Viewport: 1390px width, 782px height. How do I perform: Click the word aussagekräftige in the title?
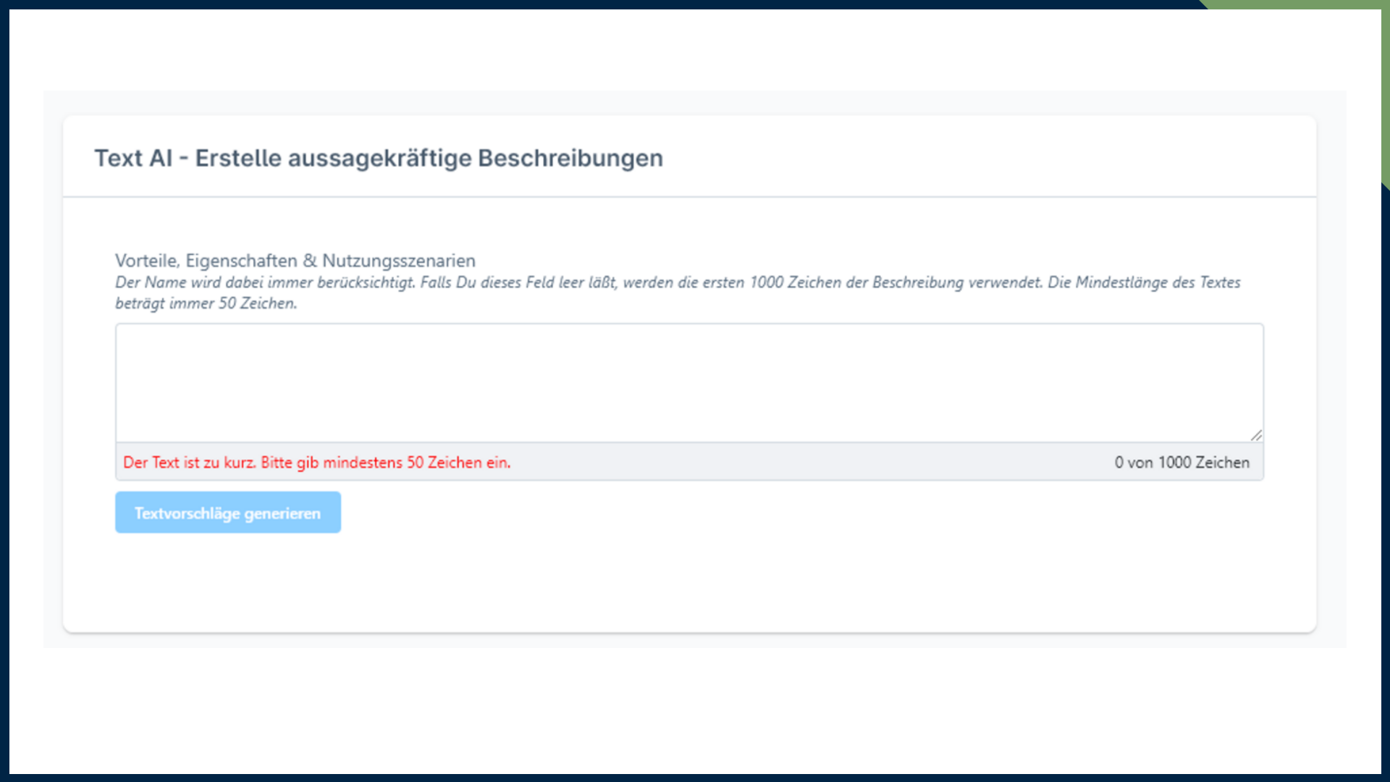point(379,158)
